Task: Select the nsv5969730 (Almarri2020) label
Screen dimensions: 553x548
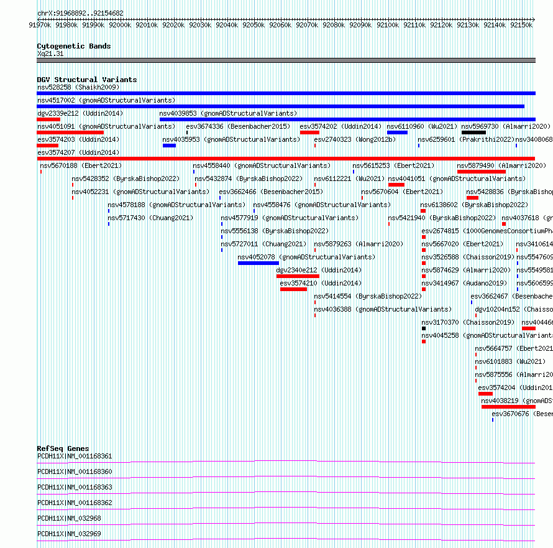Action: point(506,126)
